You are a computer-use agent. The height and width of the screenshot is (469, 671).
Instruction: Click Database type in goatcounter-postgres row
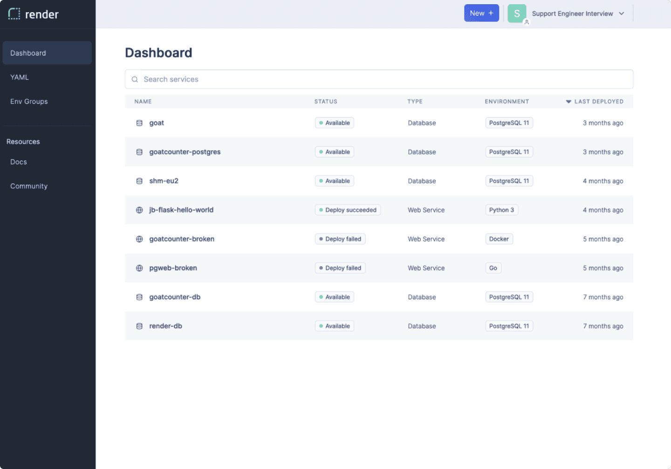click(x=422, y=152)
